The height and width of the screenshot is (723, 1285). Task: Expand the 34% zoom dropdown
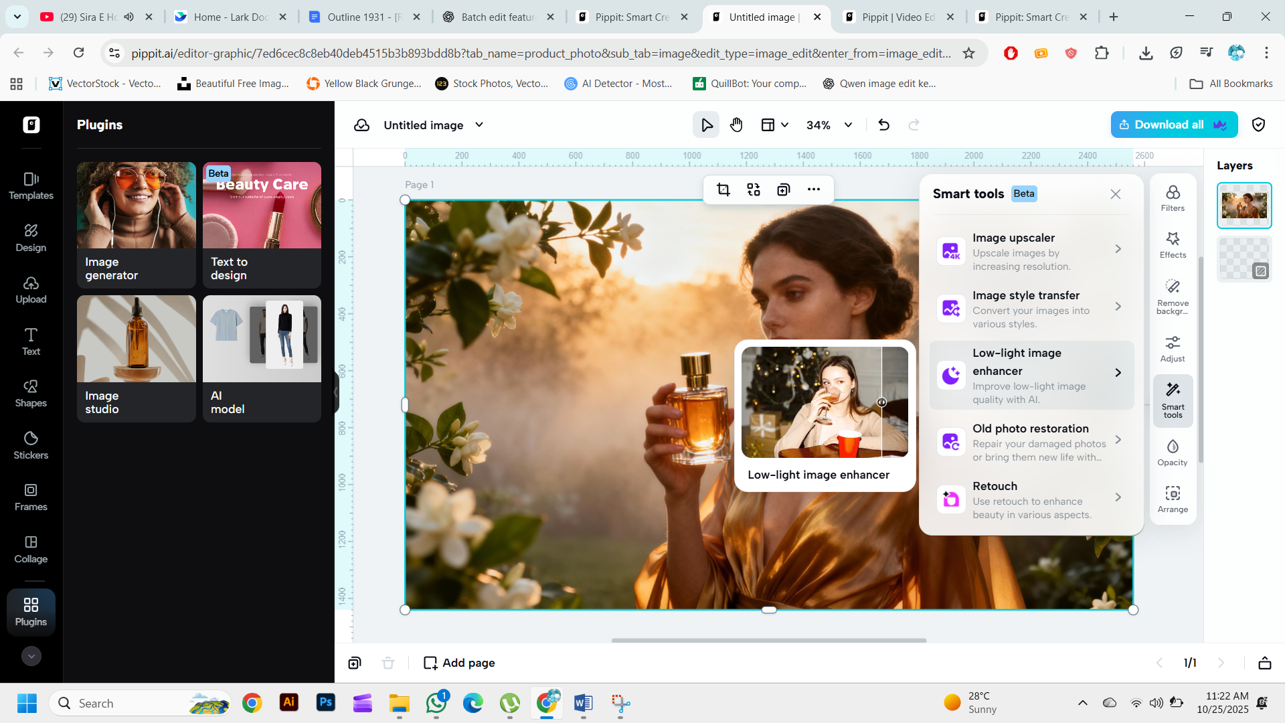pos(848,125)
